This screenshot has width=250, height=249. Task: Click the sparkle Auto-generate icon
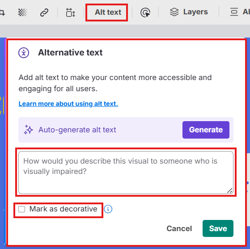(x=28, y=130)
